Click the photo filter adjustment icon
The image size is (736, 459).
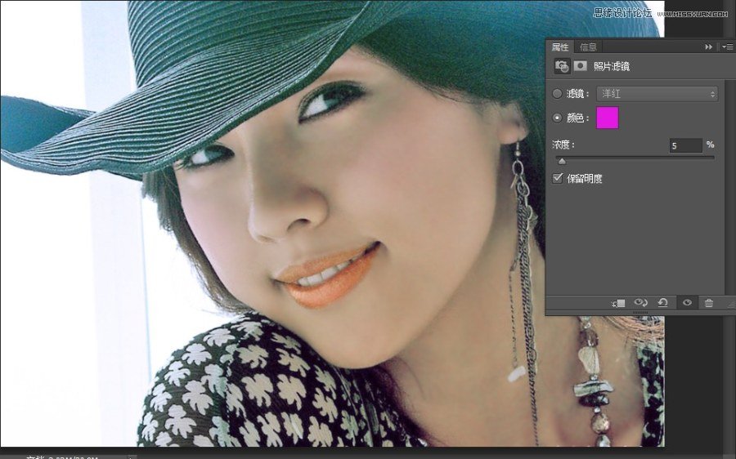[561, 66]
